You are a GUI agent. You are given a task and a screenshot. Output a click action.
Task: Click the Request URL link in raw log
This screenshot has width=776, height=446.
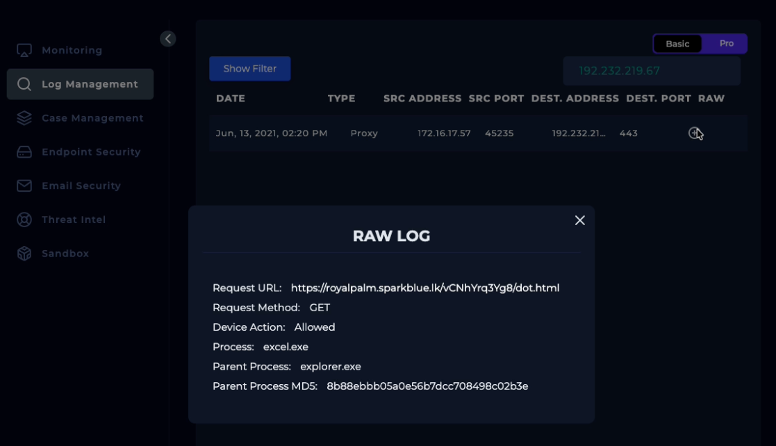pos(424,288)
